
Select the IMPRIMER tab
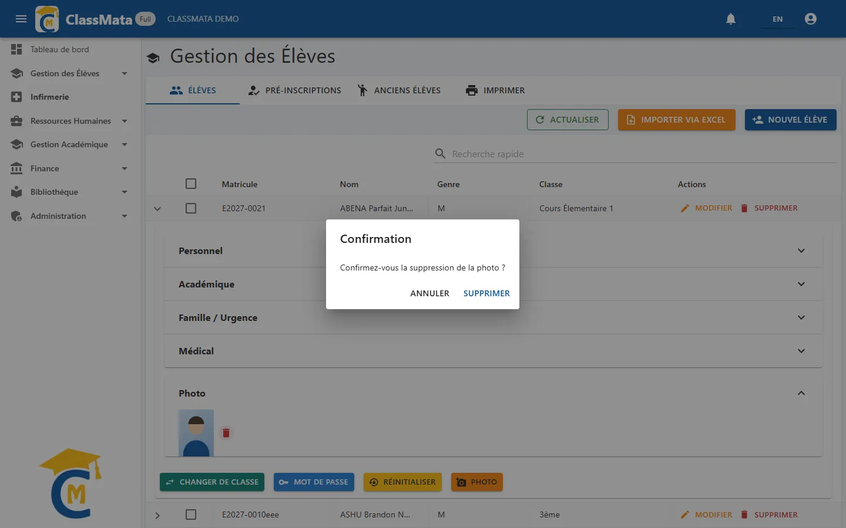(495, 90)
